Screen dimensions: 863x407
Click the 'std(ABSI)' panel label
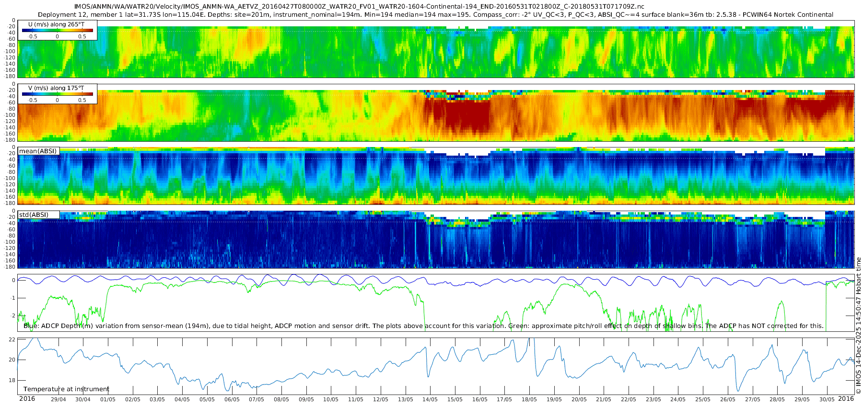pyautogui.click(x=34, y=215)
